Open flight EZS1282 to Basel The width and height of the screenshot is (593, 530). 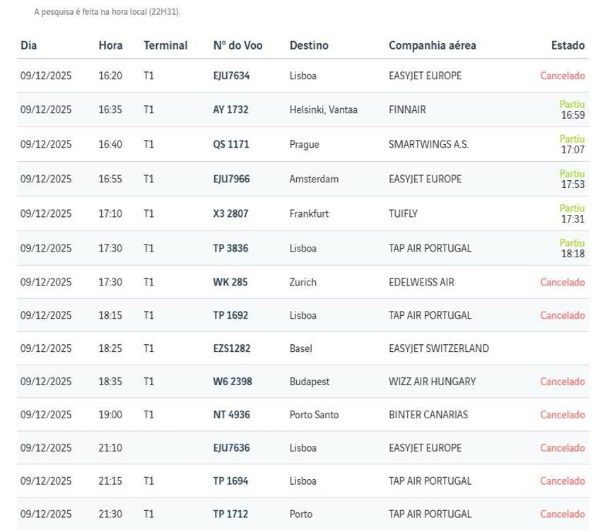(x=231, y=348)
